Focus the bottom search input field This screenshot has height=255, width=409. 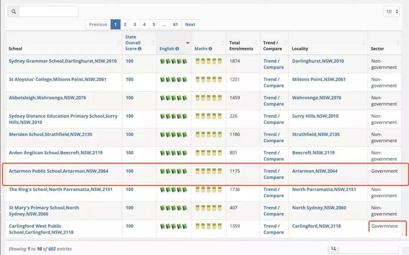click(368, 250)
